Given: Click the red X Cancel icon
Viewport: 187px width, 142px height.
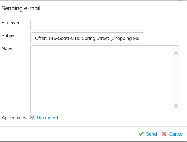Looking at the screenshot, I should coord(165,134).
